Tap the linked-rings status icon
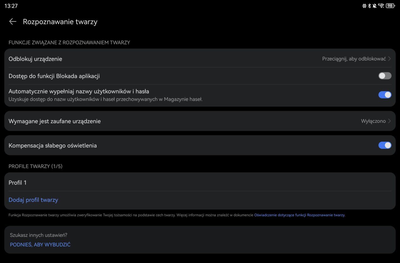 364,6
